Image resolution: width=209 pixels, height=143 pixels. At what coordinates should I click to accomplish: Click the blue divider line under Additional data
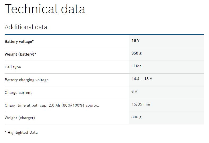(x=104, y=35)
